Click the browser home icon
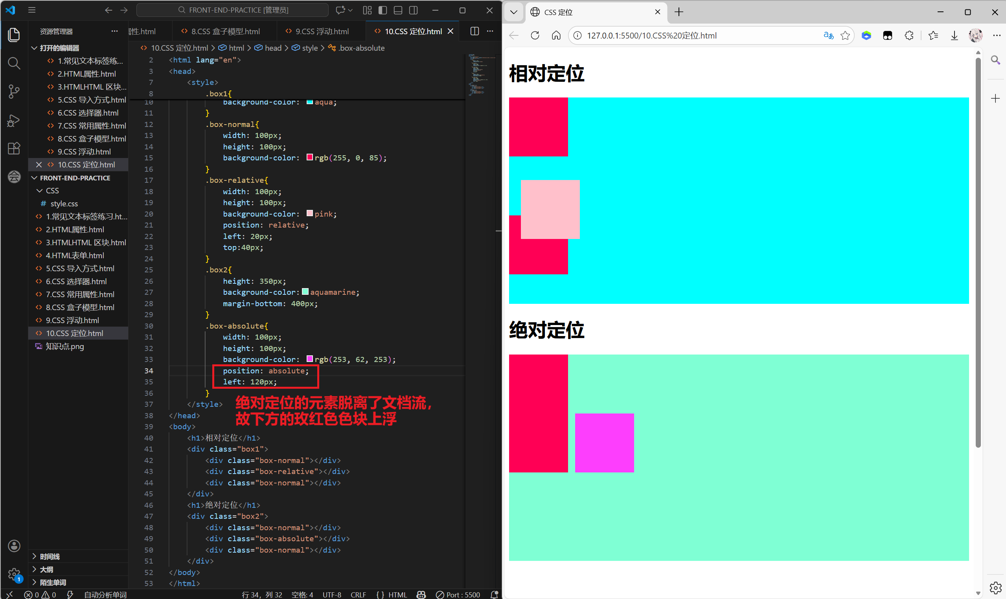This screenshot has height=599, width=1006. click(556, 35)
